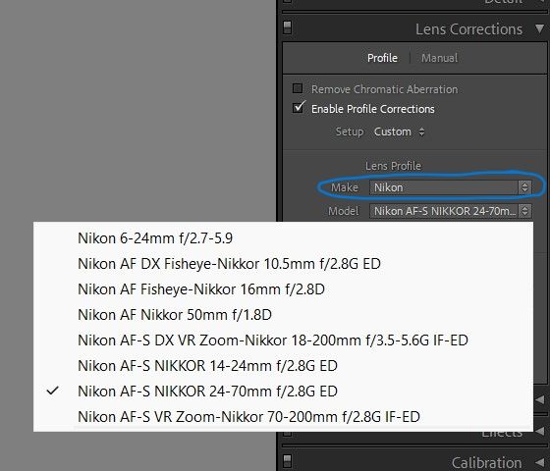Select checked Nikon AF-S NIKKOR 24-70mm entry
550x471 pixels.
point(284,392)
